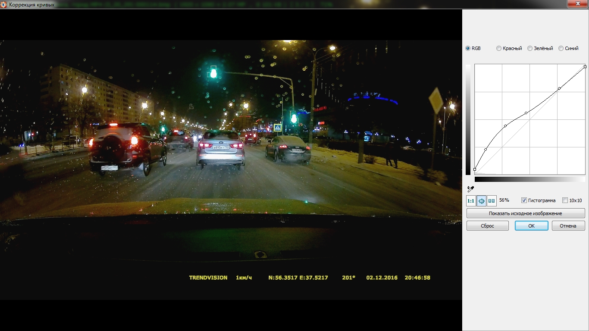This screenshot has width=589, height=331.
Task: Set preview zoom to 1:1
Action: tap(471, 201)
